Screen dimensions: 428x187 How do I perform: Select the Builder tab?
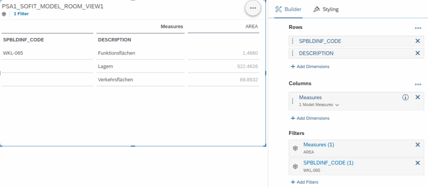click(x=288, y=9)
